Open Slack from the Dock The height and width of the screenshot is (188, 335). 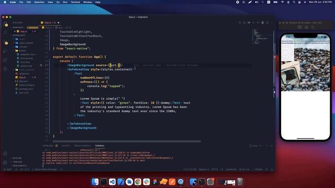tap(147, 182)
